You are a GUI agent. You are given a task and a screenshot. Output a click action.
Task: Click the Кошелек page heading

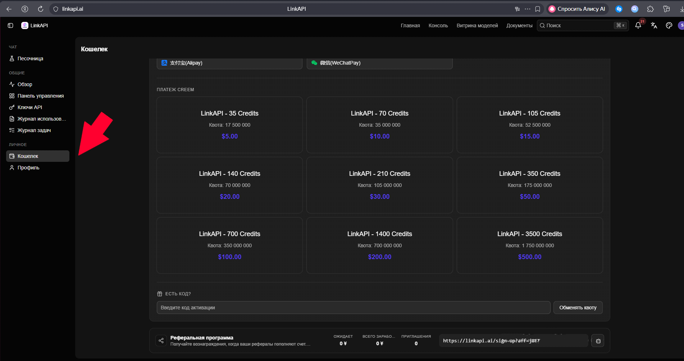click(x=94, y=49)
